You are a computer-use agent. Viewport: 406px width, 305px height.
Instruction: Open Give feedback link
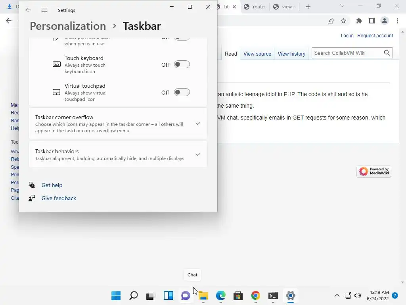59,198
